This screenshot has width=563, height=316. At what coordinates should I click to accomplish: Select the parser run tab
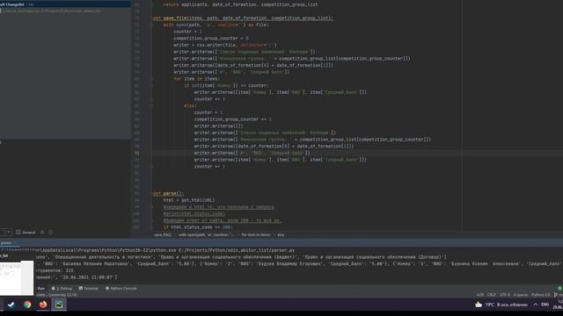pos(6,243)
